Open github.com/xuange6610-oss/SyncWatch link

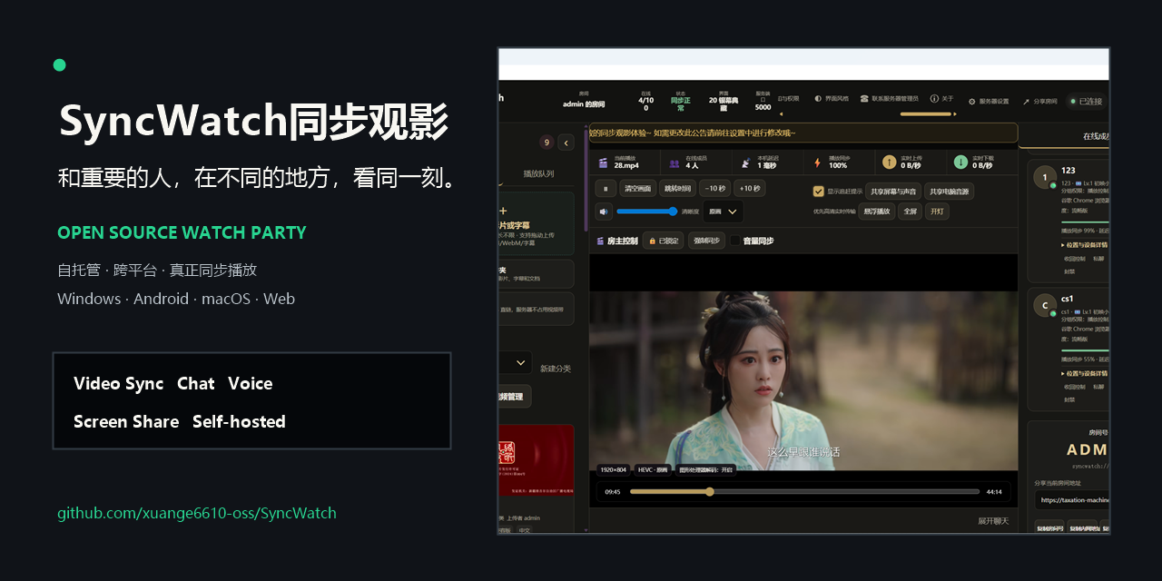[197, 513]
